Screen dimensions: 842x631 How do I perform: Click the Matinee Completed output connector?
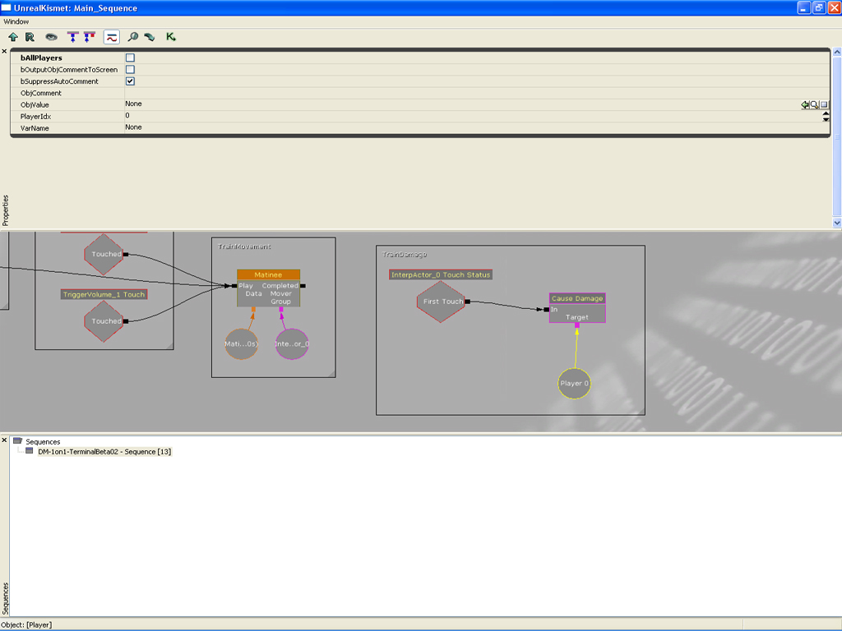click(x=303, y=286)
